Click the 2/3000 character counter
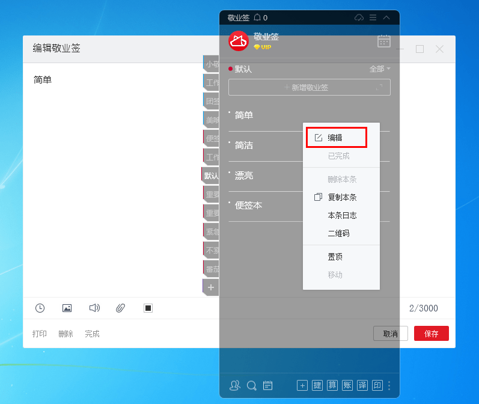The image size is (479, 404). pos(423,308)
